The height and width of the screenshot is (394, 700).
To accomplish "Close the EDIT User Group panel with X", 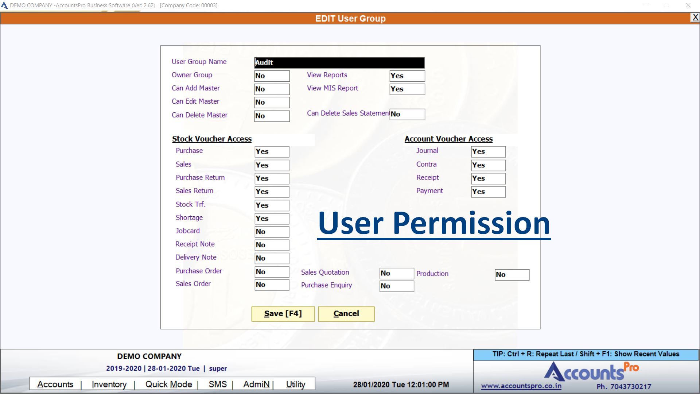I will tap(695, 18).
